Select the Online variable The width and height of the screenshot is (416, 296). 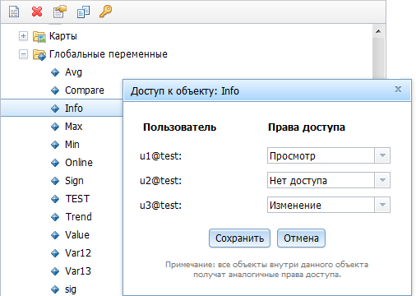(x=79, y=163)
